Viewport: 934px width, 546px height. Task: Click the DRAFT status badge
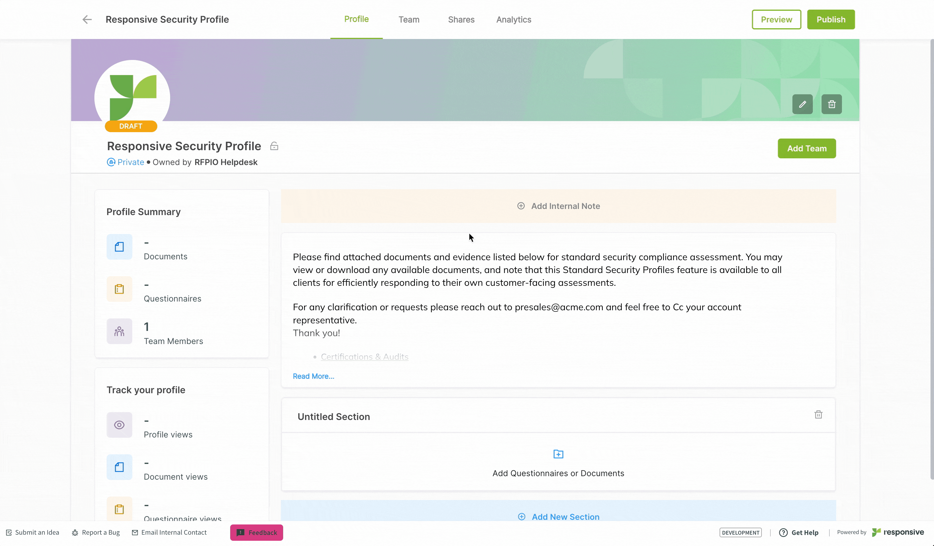pos(131,126)
